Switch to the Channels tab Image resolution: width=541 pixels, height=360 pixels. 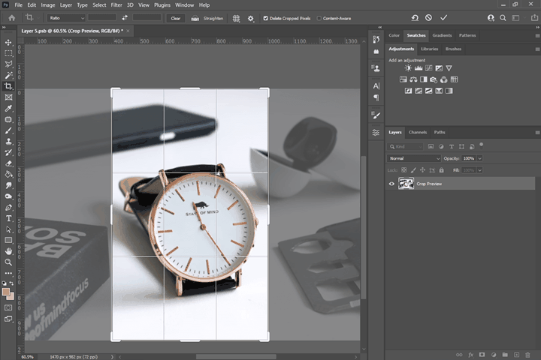click(x=418, y=132)
